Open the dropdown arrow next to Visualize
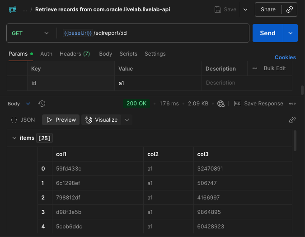305x237 pixels. pos(127,120)
